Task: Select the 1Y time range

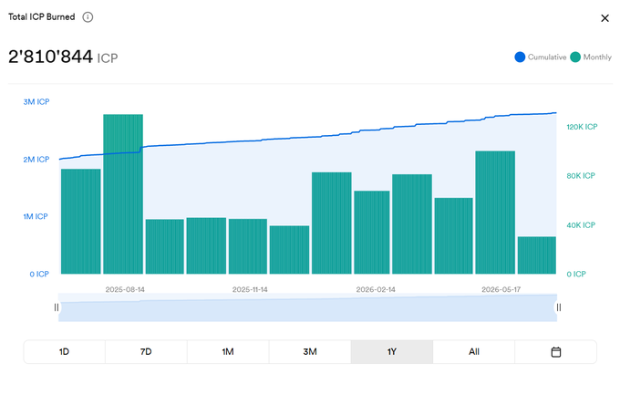Action: (x=391, y=351)
